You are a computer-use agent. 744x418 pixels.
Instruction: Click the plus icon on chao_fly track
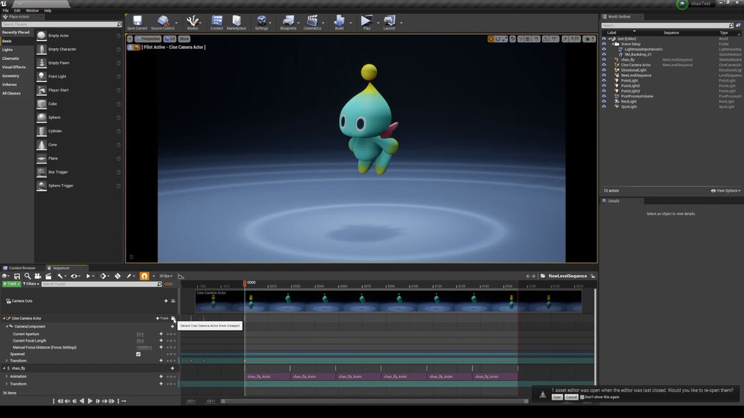[172, 368]
